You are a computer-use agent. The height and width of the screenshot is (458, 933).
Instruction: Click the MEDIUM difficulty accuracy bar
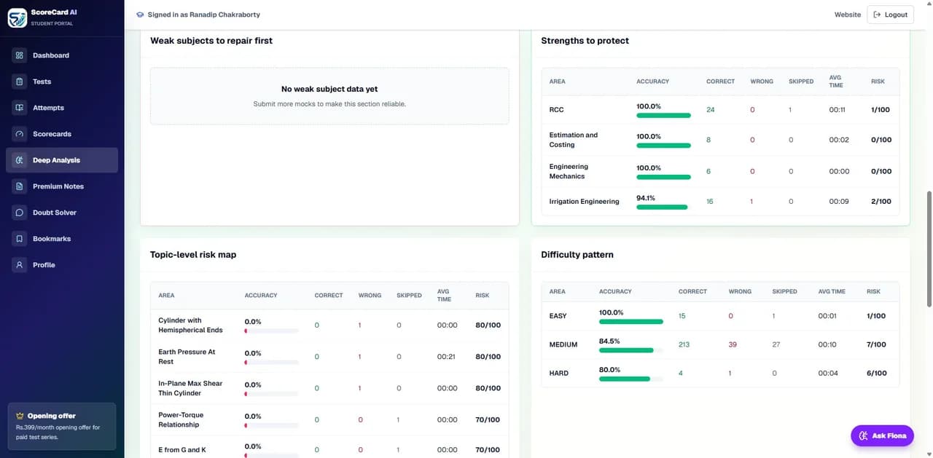pos(631,350)
